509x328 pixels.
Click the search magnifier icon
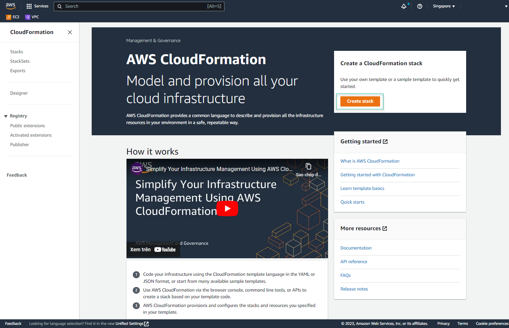[60, 6]
